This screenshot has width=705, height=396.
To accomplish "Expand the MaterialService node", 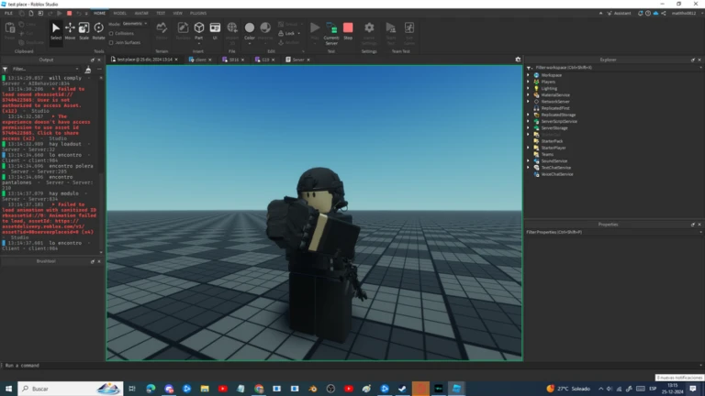I will coord(529,94).
